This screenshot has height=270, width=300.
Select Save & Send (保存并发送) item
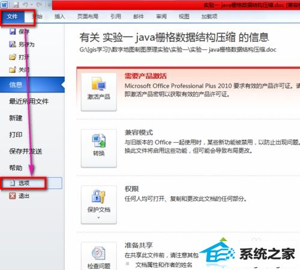[26, 151]
